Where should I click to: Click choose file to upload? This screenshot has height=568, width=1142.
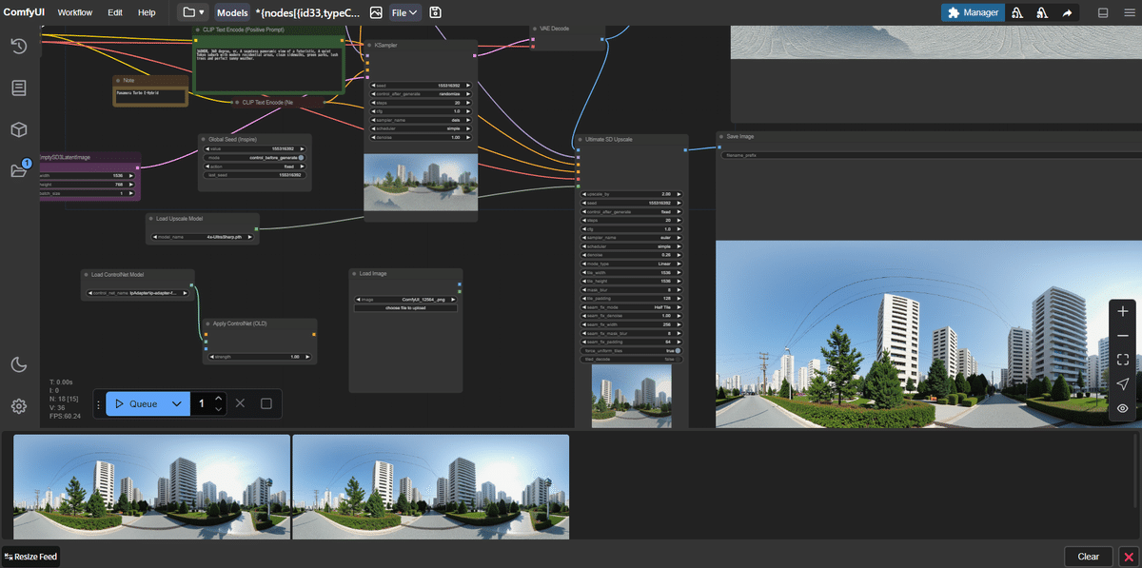tap(406, 308)
